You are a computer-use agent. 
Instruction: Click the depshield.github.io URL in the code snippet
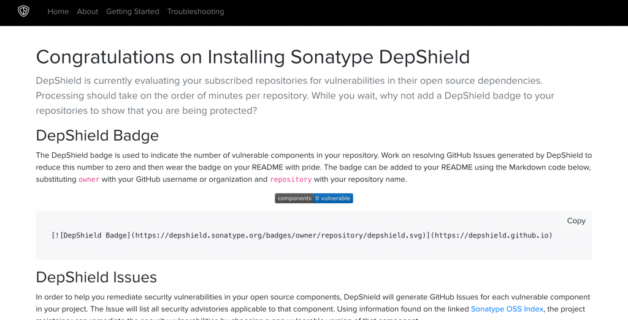[x=493, y=236]
